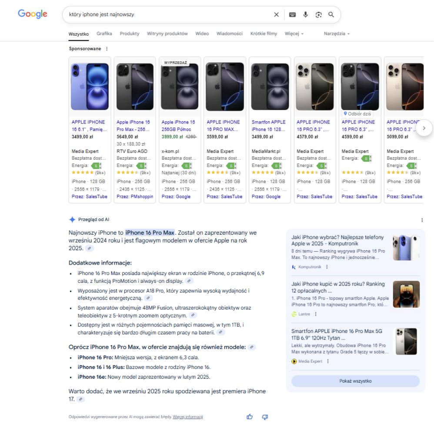Expand the Narzędzia dropdown
The image size is (434, 430).
coord(337,34)
